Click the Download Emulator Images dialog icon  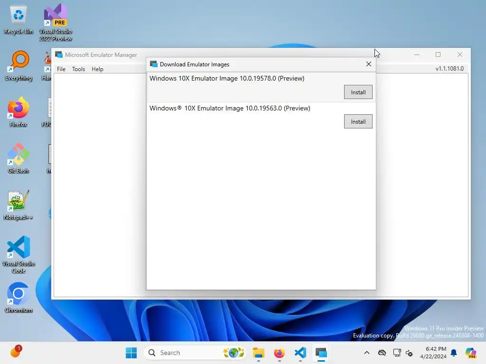coord(154,64)
